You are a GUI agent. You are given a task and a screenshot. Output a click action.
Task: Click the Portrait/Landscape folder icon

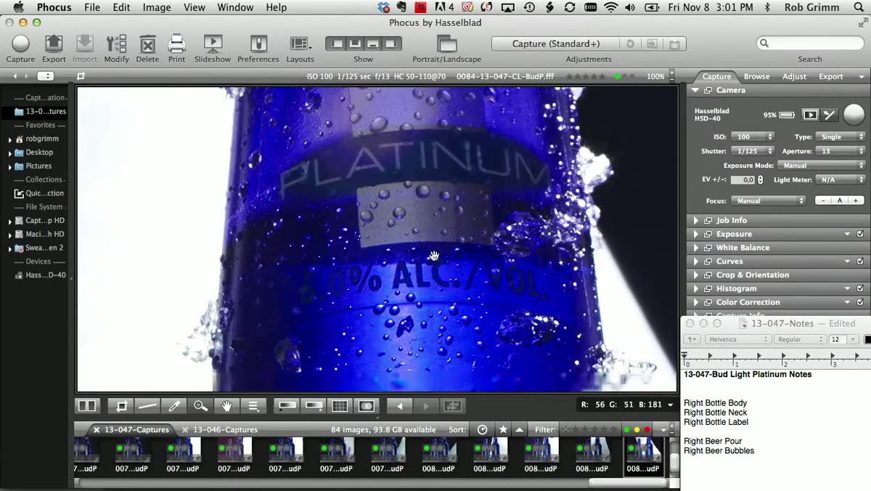pyautogui.click(x=446, y=44)
